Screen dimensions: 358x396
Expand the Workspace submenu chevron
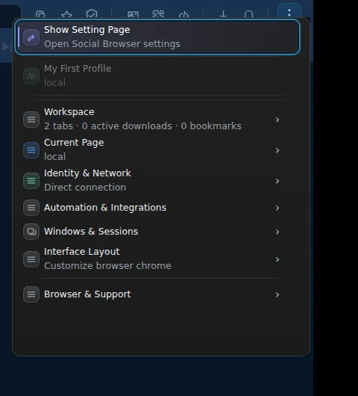pos(277,120)
